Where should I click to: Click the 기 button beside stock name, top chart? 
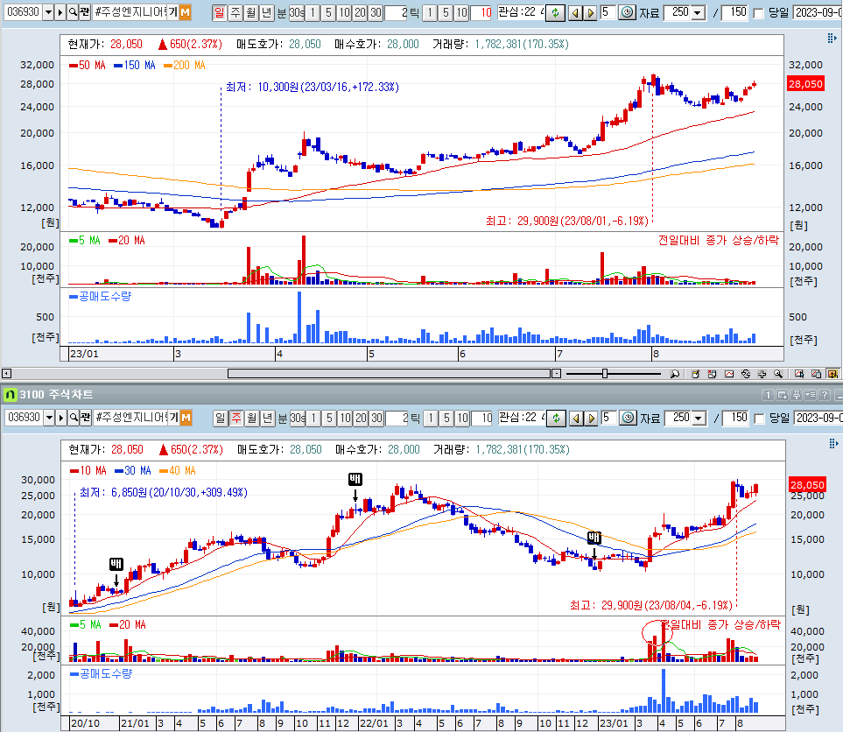pyautogui.click(x=172, y=12)
